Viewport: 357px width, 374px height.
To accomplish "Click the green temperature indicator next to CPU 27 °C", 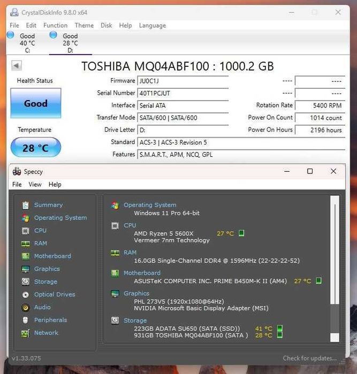I will (x=241, y=233).
